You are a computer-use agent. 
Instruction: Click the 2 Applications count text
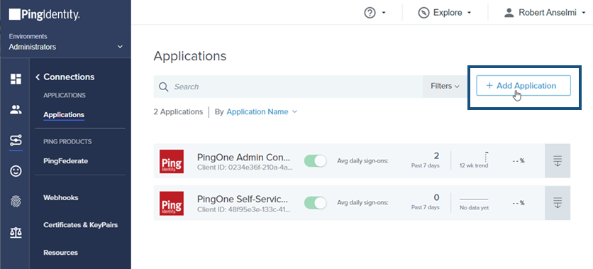coord(178,112)
